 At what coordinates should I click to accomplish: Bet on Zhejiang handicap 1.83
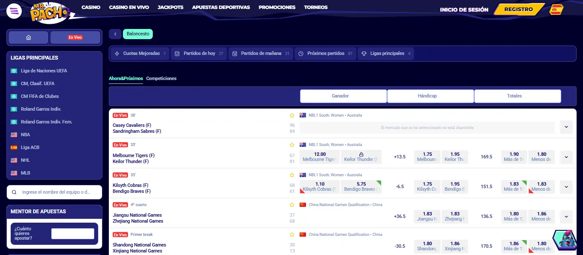[x=455, y=216]
